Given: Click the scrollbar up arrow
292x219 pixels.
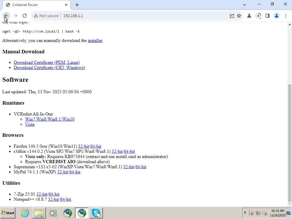Looking at the screenshot, I should 290,25.
